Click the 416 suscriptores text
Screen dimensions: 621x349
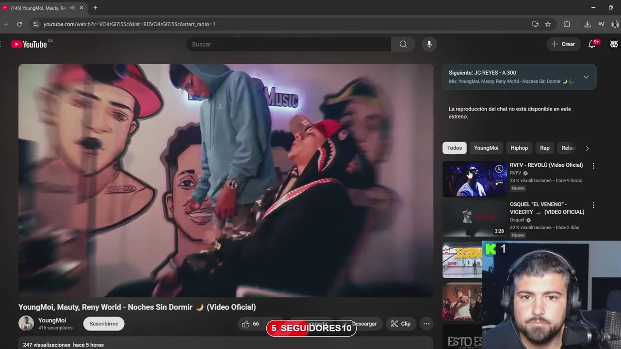(55, 328)
